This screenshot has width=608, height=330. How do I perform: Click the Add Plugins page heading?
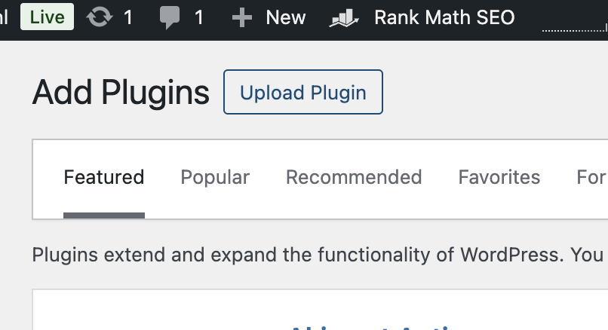(x=121, y=93)
